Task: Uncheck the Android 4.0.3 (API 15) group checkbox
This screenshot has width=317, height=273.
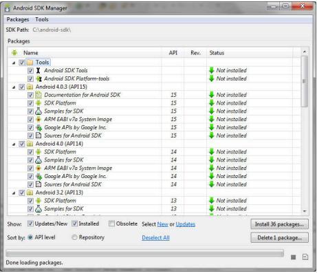Action: [21, 87]
